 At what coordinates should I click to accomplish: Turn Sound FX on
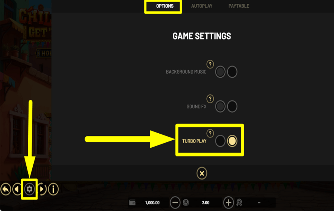232,106
